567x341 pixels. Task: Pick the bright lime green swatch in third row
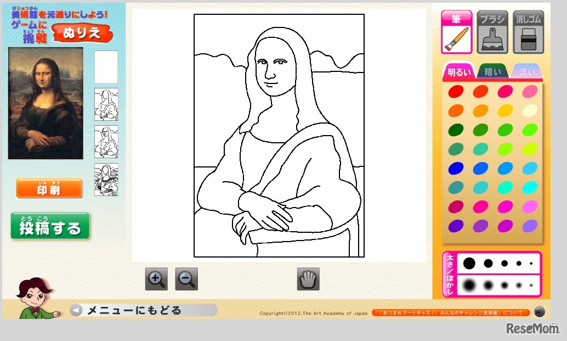pos(530,130)
